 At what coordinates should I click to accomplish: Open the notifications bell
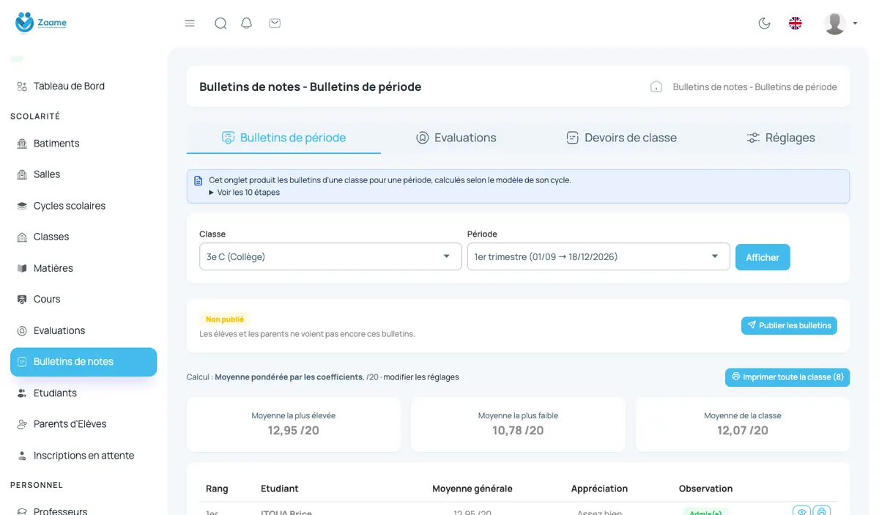coord(247,23)
